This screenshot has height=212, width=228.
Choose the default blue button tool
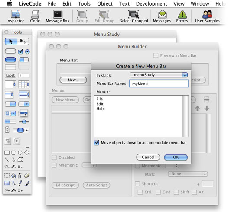click(10, 60)
